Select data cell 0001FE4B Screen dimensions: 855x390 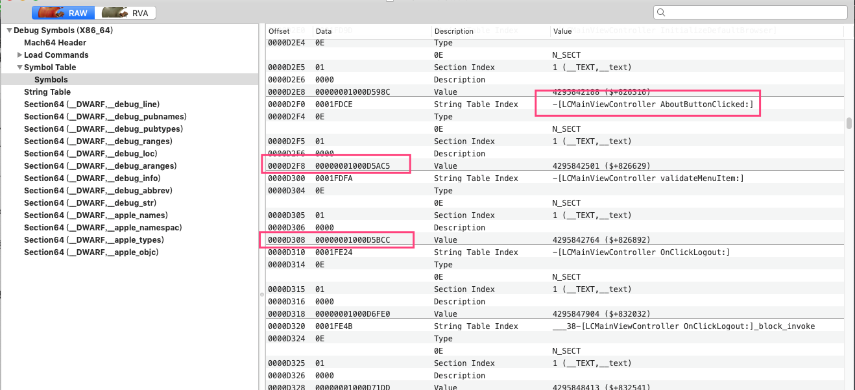coord(334,326)
